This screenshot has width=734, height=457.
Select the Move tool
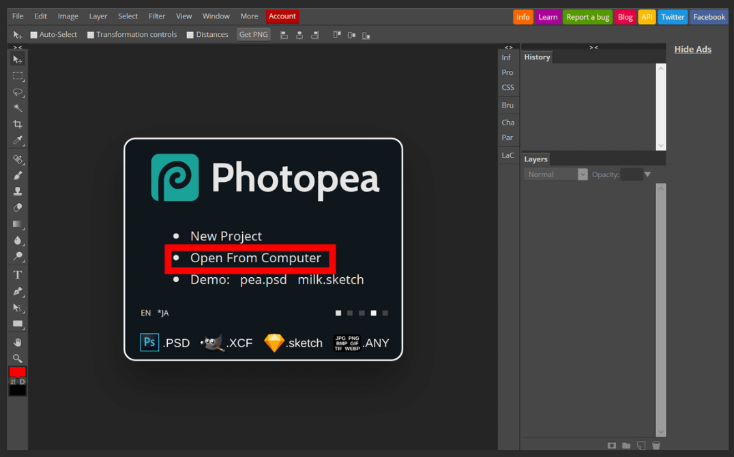coord(17,59)
